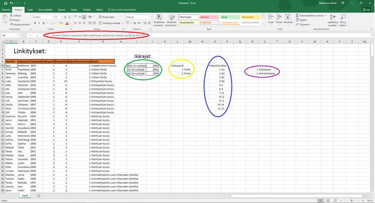Open Lajittele ja suodata sort and filter
Screen dimensions: 375x203
333,20
